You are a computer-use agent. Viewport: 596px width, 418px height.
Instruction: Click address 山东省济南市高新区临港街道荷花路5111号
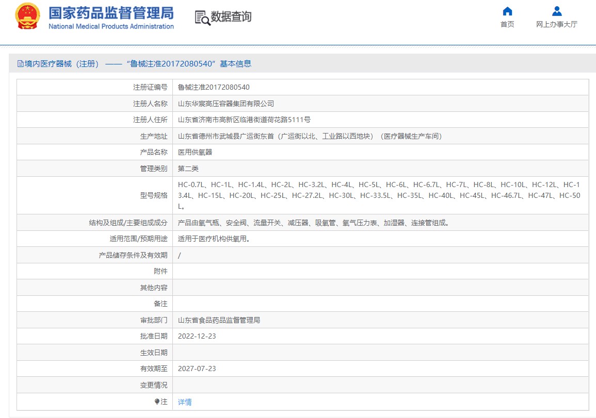click(244, 120)
